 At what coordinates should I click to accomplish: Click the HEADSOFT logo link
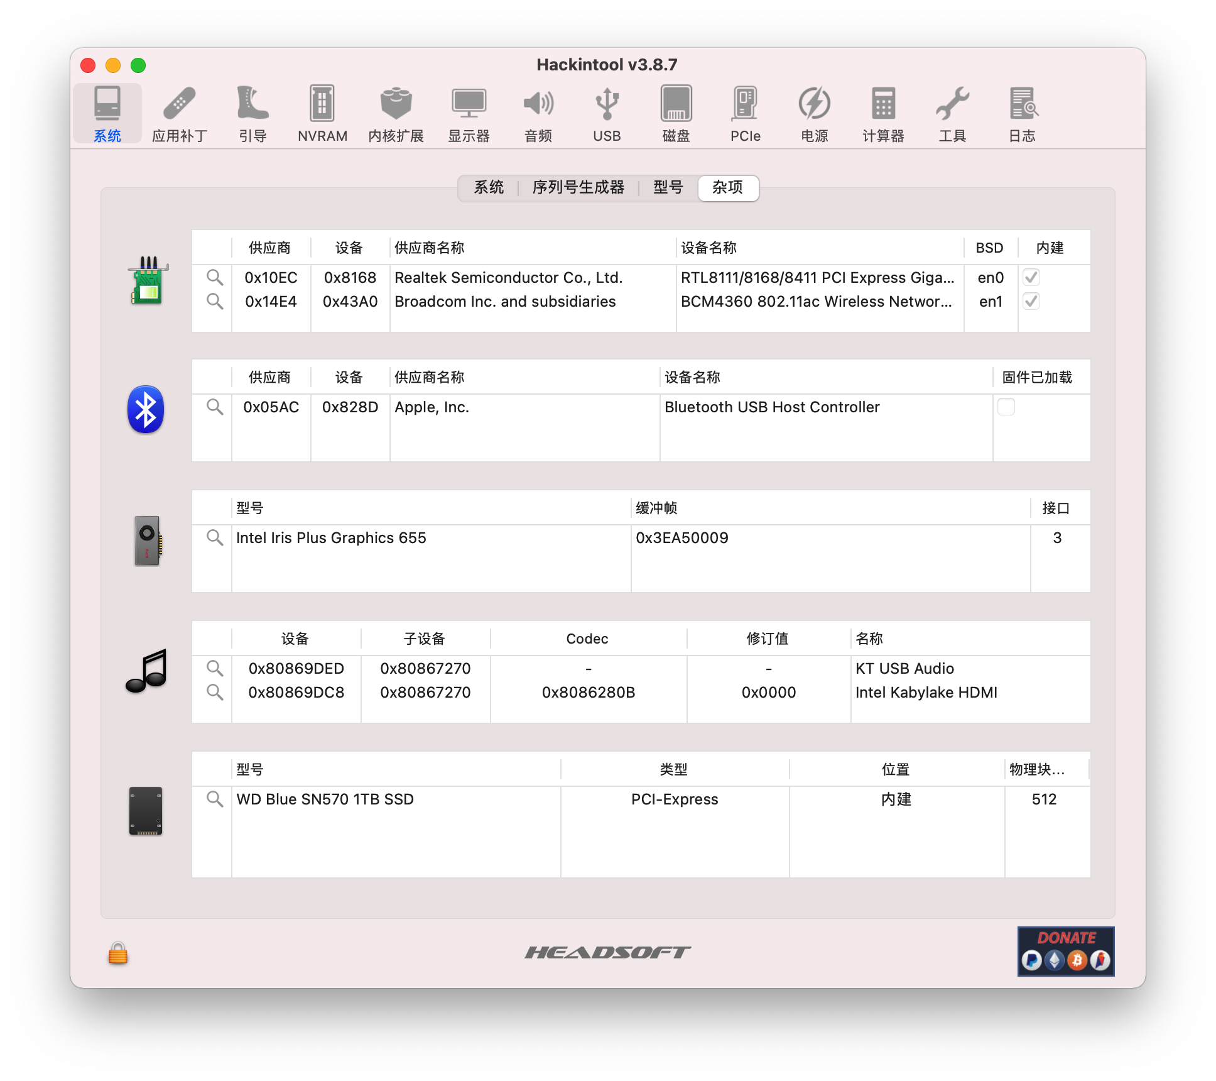[x=607, y=953]
